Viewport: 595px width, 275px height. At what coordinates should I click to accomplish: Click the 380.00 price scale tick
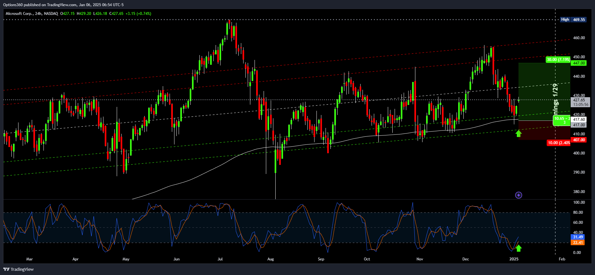[579, 192]
